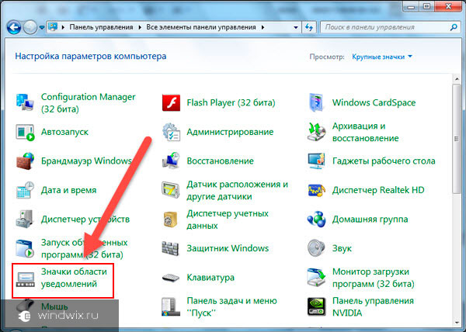Image resolution: width=466 pixels, height=332 pixels.
Task: Open Защитник Windows link
Action: pyautogui.click(x=228, y=248)
